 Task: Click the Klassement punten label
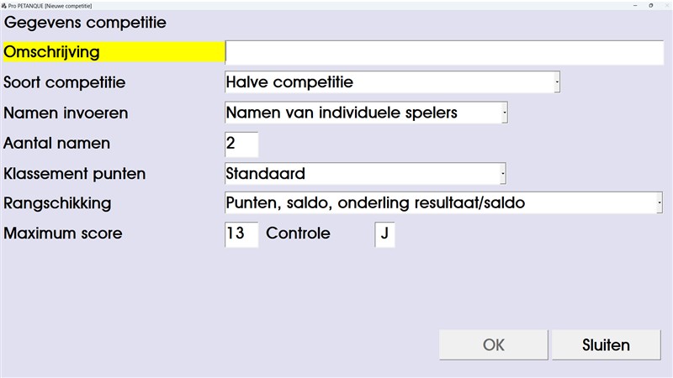pyautogui.click(x=75, y=174)
